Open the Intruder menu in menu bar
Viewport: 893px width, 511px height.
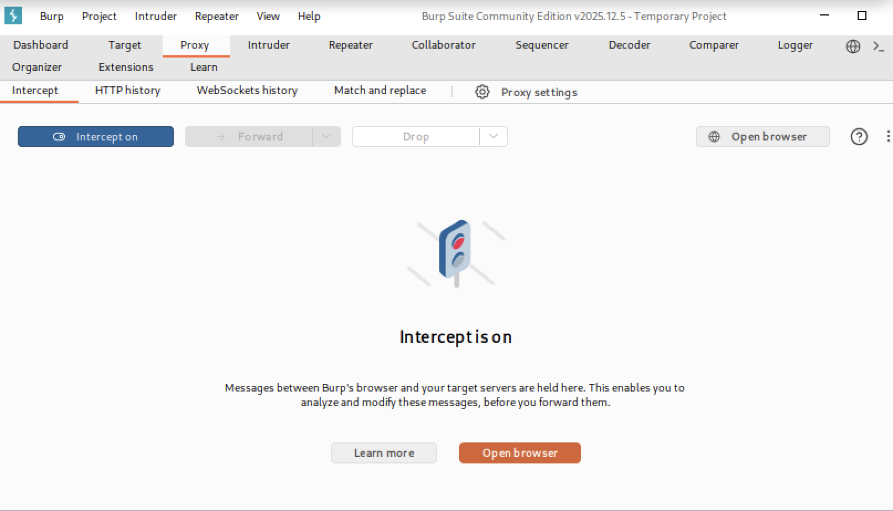(x=155, y=16)
